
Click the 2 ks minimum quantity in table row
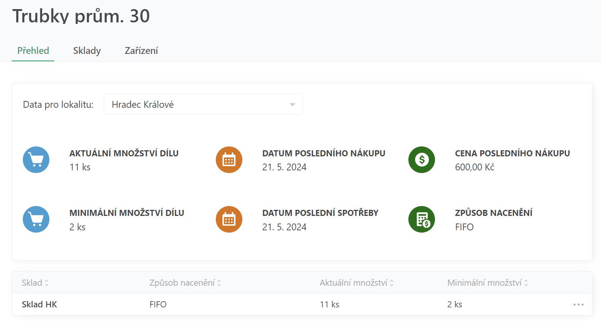point(454,304)
